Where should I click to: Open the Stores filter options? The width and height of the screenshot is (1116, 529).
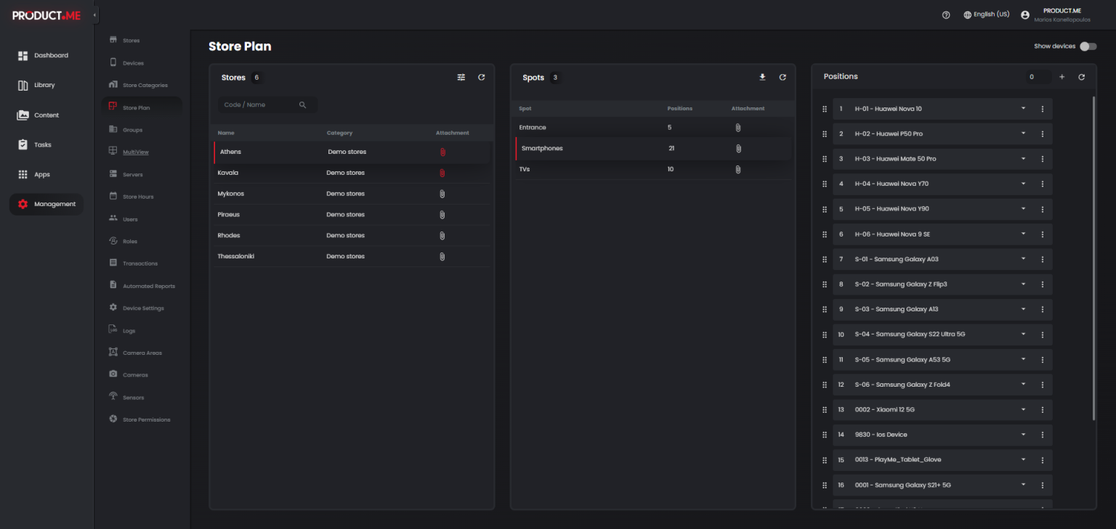pos(461,77)
